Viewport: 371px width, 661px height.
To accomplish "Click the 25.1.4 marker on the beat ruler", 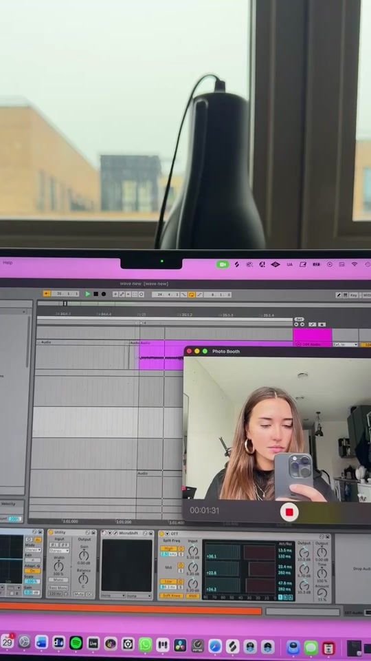I will (267, 315).
